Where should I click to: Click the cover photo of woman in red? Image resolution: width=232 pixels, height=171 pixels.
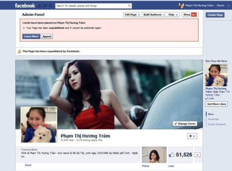tap(109, 95)
